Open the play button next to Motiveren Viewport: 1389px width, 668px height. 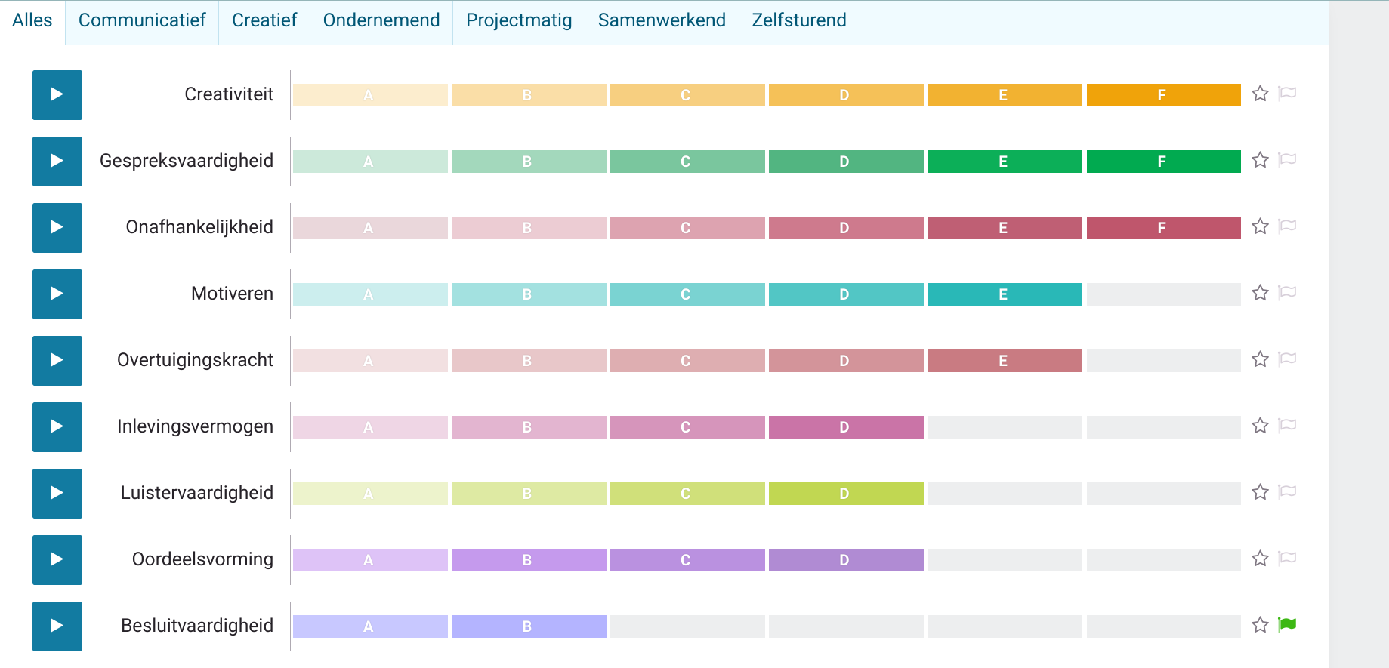tap(57, 294)
